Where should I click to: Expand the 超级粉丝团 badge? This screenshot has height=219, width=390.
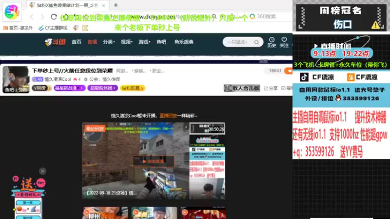click(102, 88)
